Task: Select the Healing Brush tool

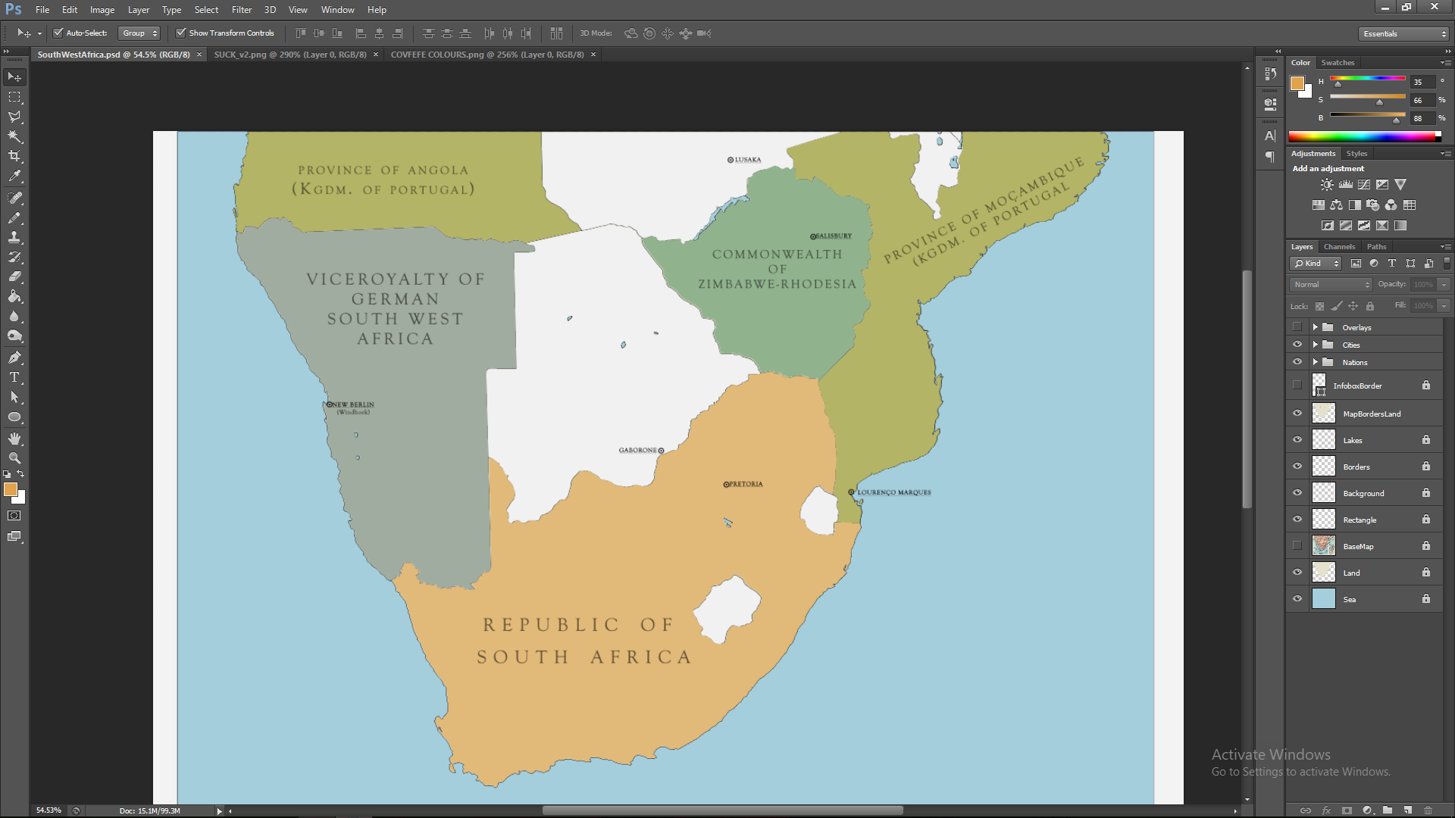Action: 14,198
